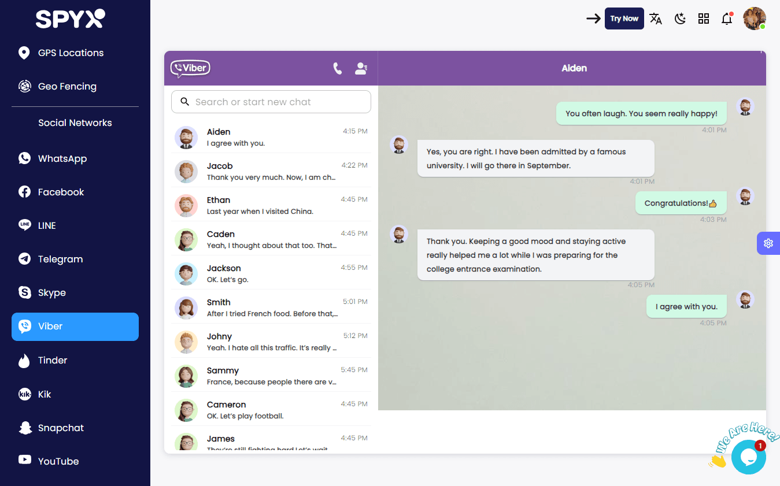Open the chat with Sammy
Image resolution: width=780 pixels, height=486 pixels.
pos(271,376)
